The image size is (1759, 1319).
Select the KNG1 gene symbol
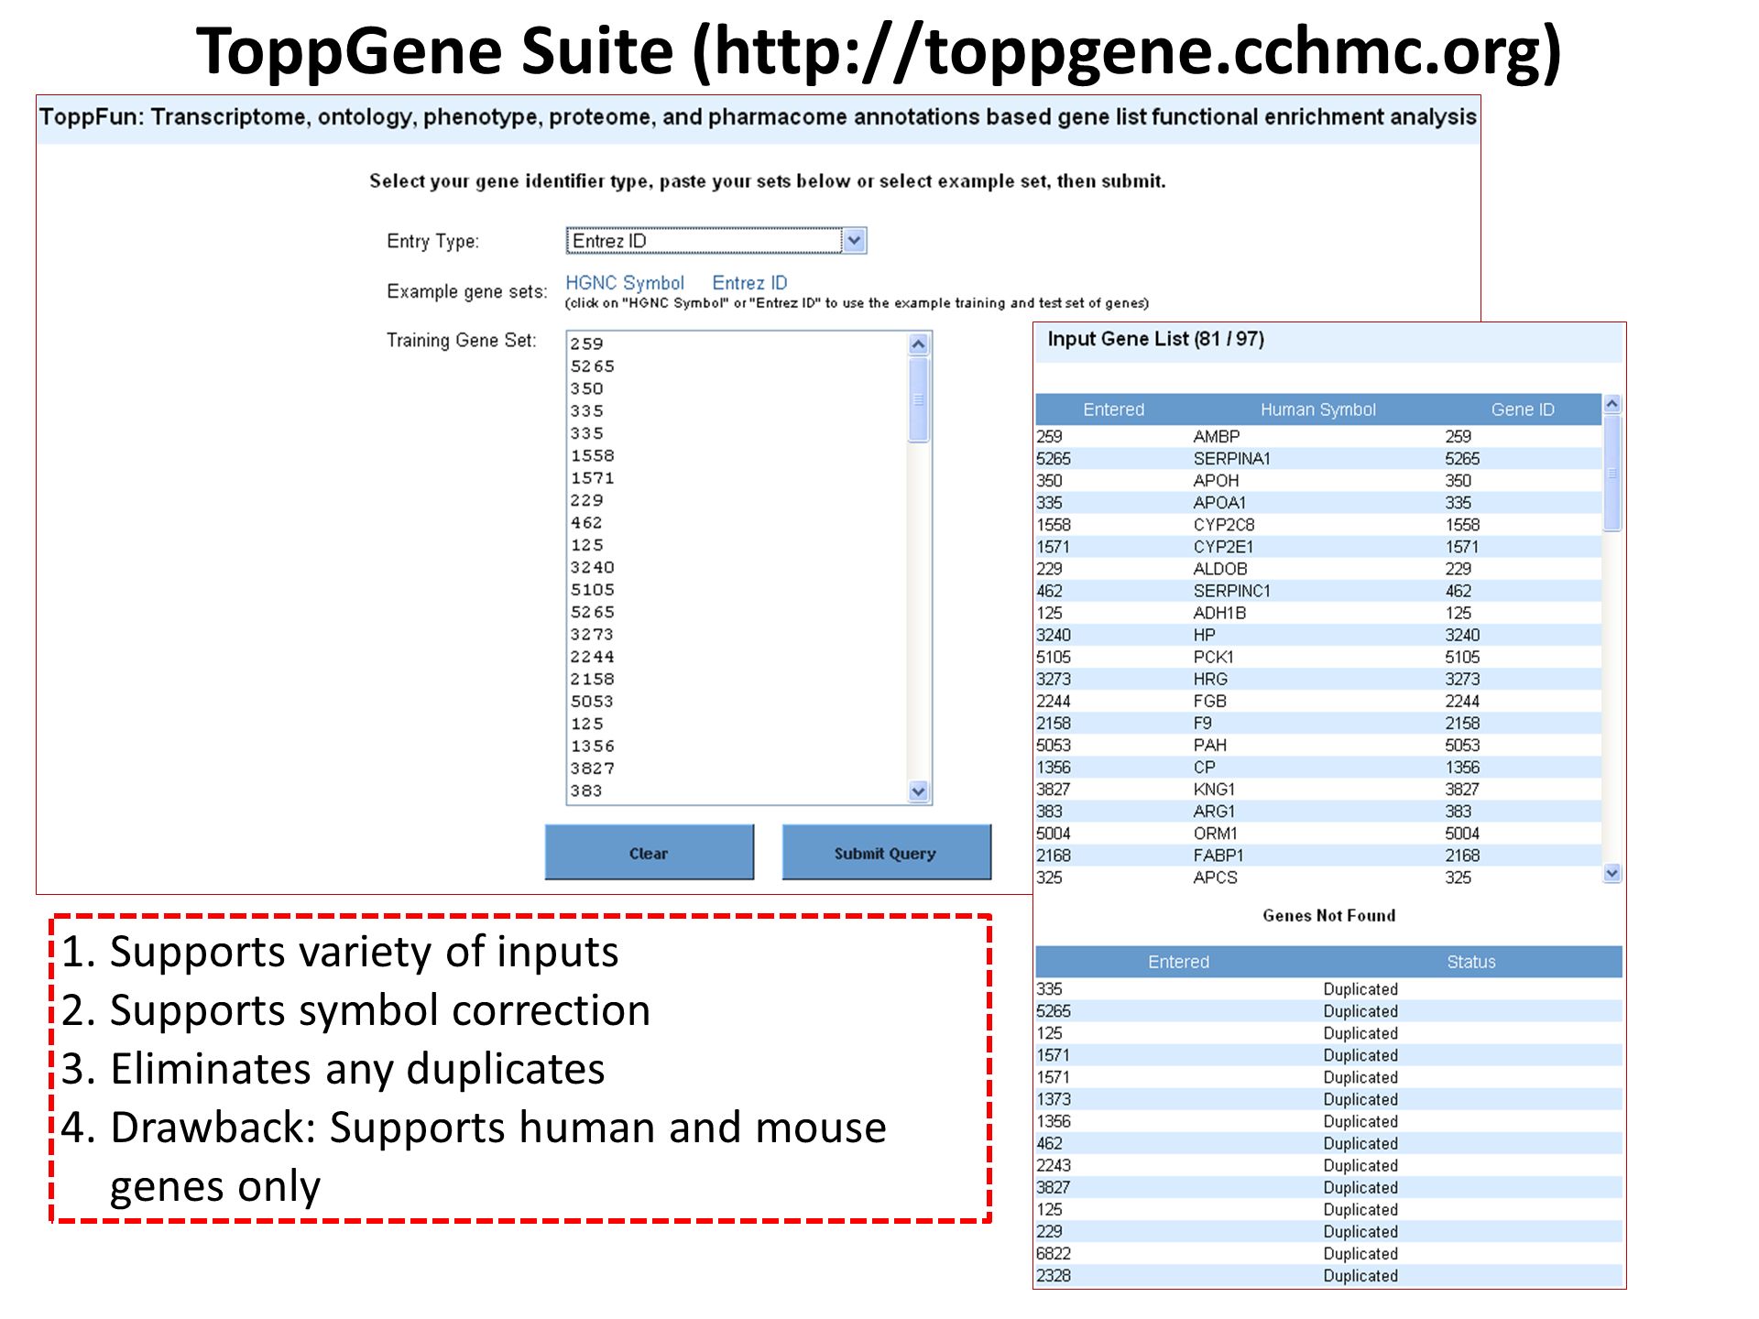1214,789
